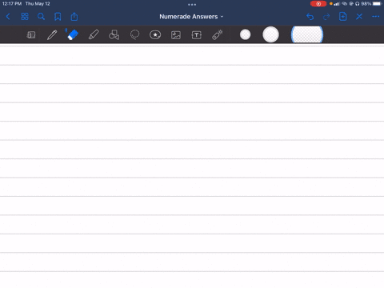Open the share and export icon
The height and width of the screenshot is (288, 384).
(x=74, y=17)
